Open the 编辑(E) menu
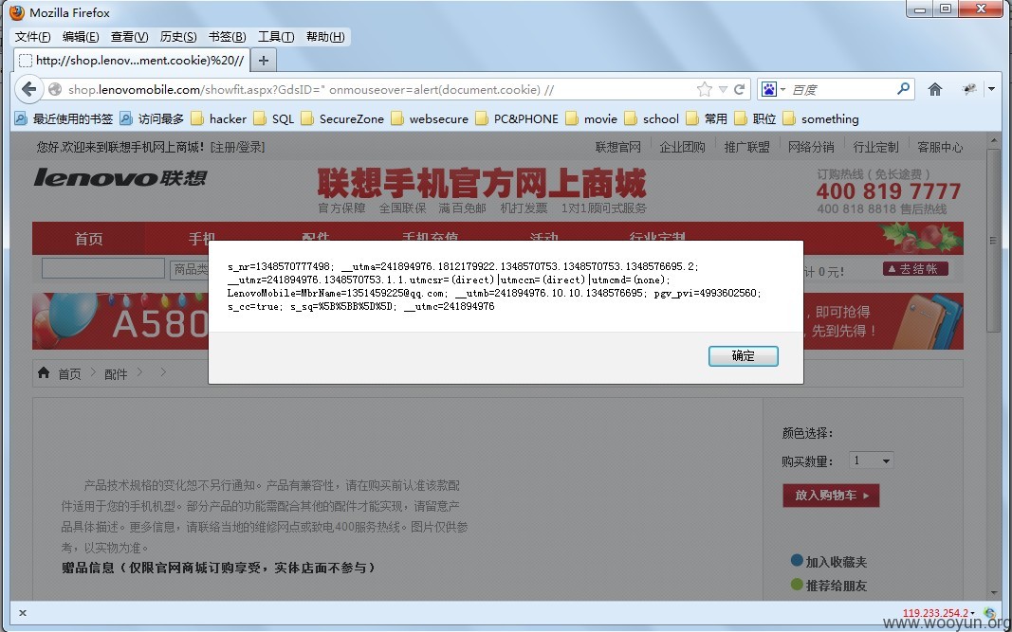Viewport: 1012px width, 632px height. (x=81, y=37)
